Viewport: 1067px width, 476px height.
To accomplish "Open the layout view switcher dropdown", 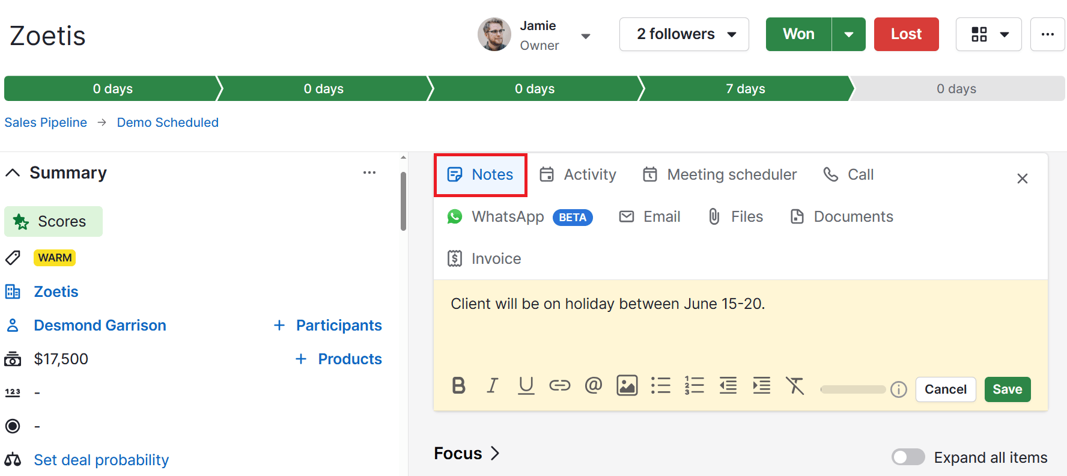I will click(989, 34).
